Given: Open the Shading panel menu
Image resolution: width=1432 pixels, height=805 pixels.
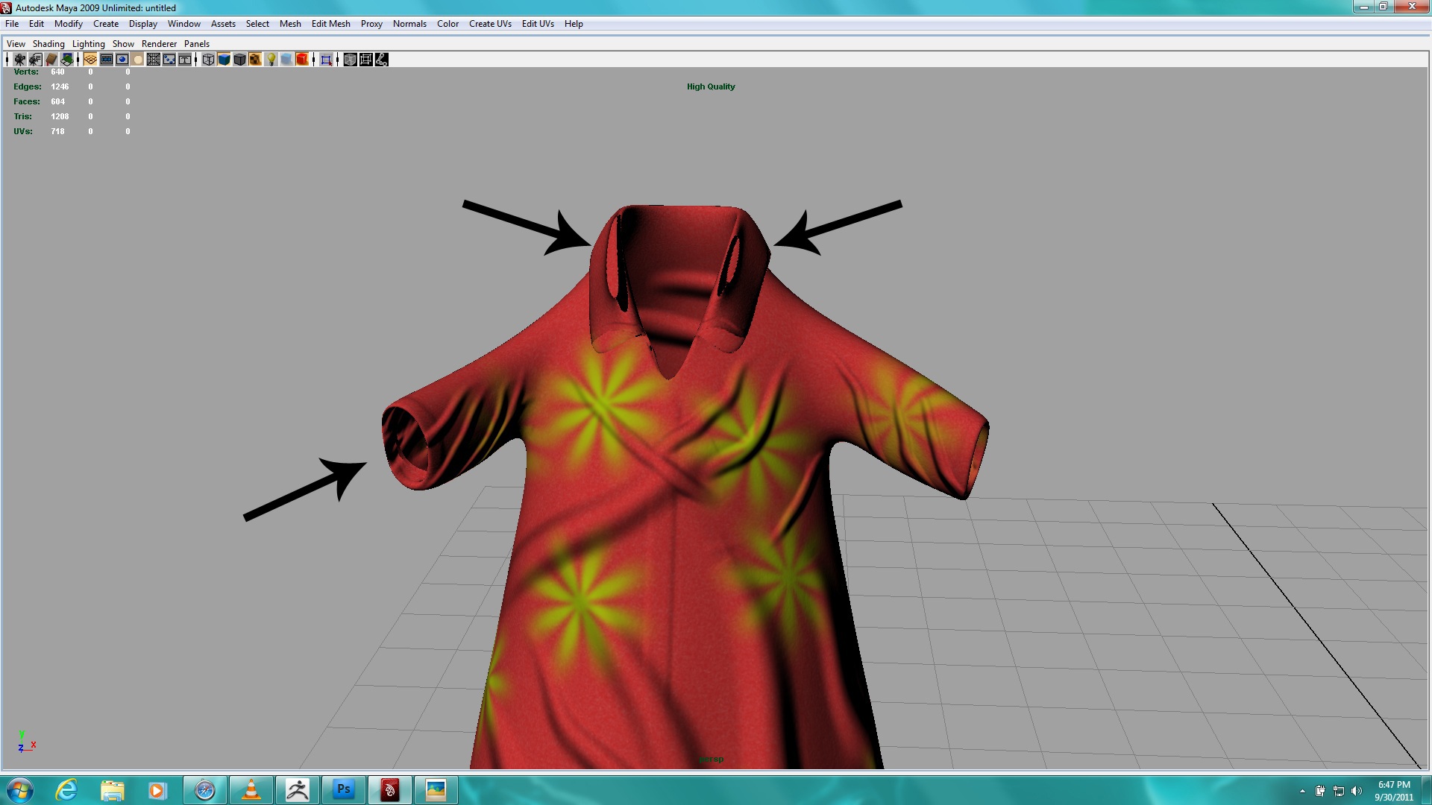Looking at the screenshot, I should 48,44.
